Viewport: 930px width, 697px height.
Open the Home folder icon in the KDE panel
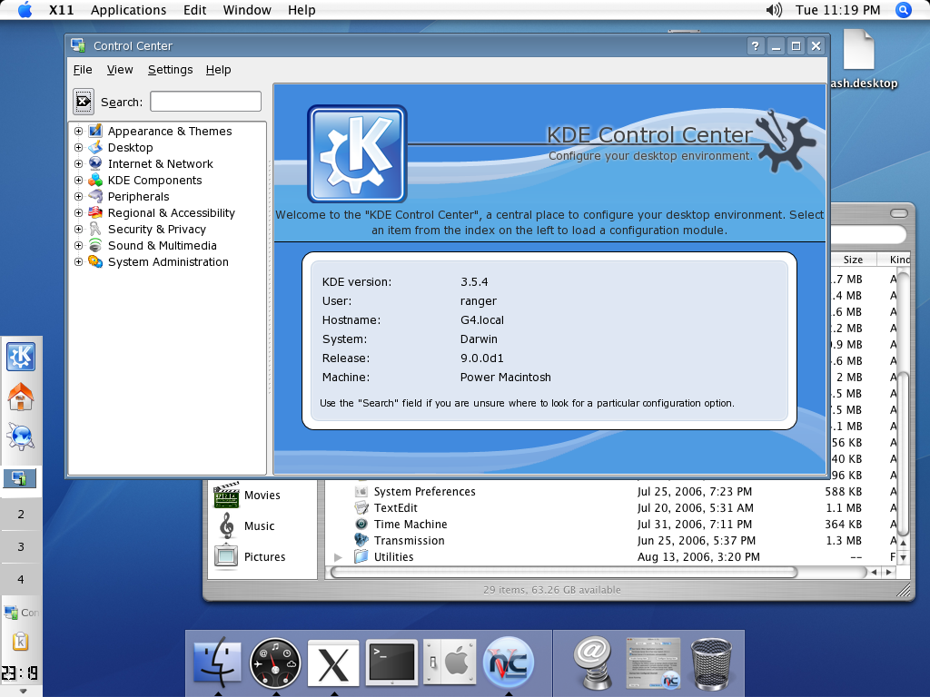coord(21,397)
